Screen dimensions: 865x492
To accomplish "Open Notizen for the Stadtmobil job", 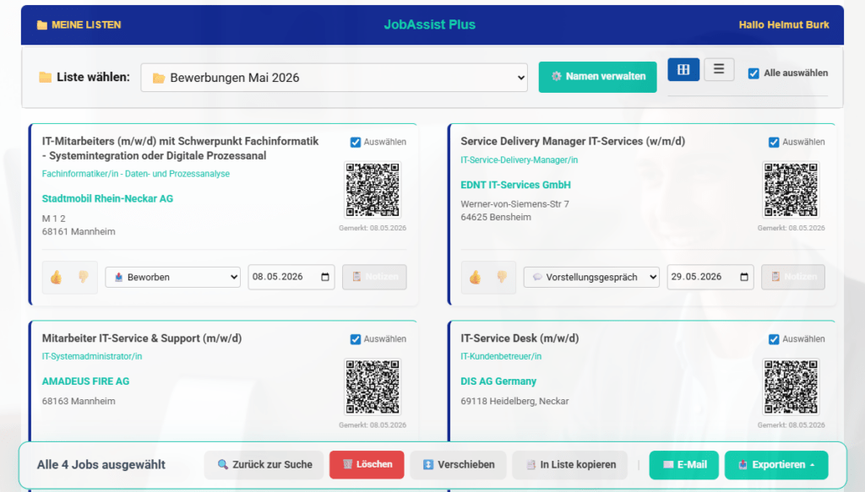I will tap(374, 277).
